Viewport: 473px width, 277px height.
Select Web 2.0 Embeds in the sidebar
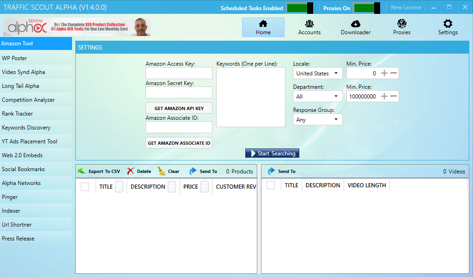pos(36,155)
